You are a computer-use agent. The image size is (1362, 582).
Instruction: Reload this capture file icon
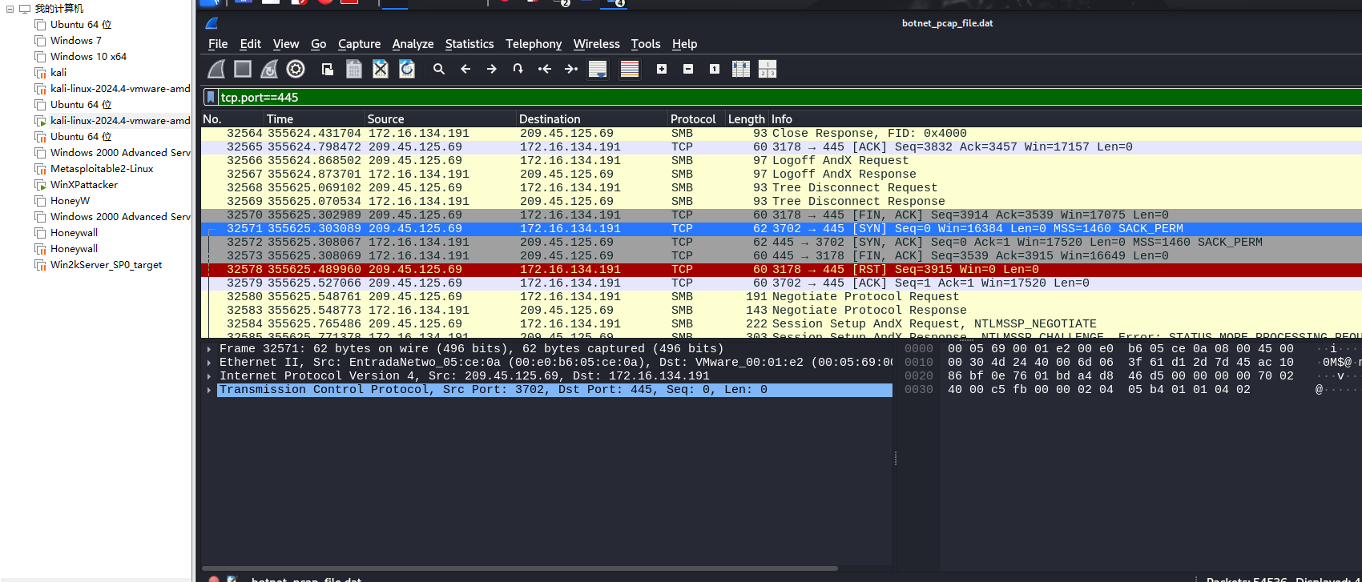pos(407,70)
